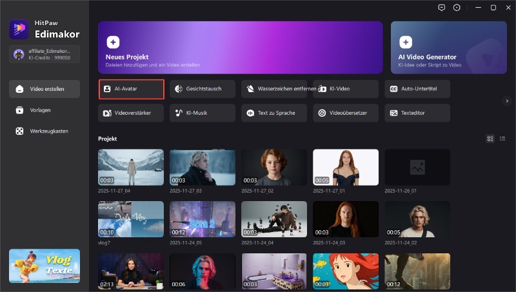Open project 2025-11-26_01 placeholder thumbnail

pyautogui.click(x=417, y=168)
